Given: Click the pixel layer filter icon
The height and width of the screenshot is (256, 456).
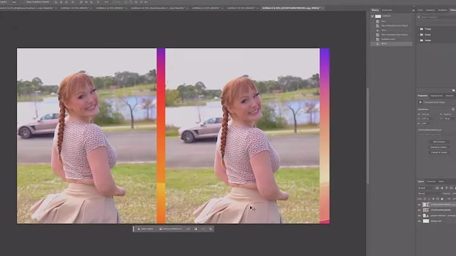Looking at the screenshot, I should (x=438, y=188).
